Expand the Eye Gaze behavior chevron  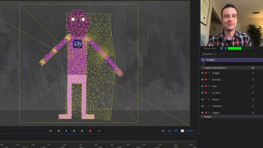point(209,80)
